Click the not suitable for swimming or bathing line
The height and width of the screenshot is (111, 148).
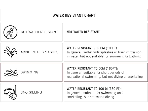[x=104, y=56]
